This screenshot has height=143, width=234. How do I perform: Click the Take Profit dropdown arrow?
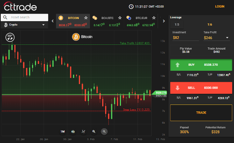[x=227, y=38]
